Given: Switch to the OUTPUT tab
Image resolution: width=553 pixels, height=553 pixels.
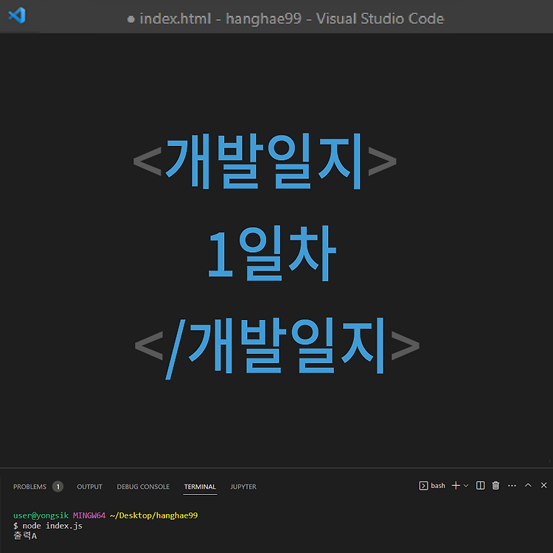Looking at the screenshot, I should [x=89, y=487].
